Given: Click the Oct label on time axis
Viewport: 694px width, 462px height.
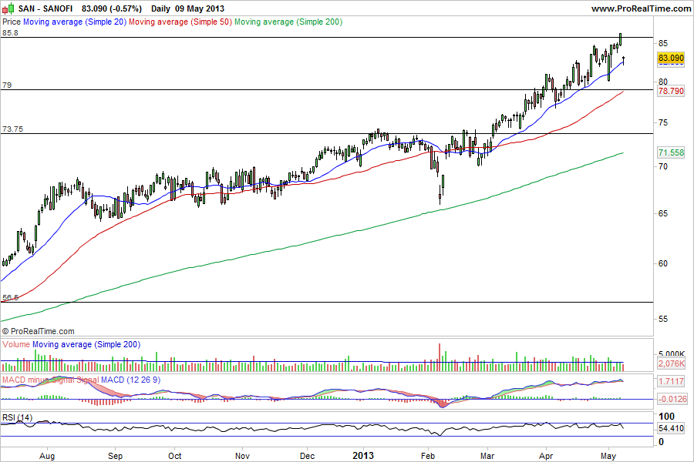Looking at the screenshot, I should click(x=175, y=456).
